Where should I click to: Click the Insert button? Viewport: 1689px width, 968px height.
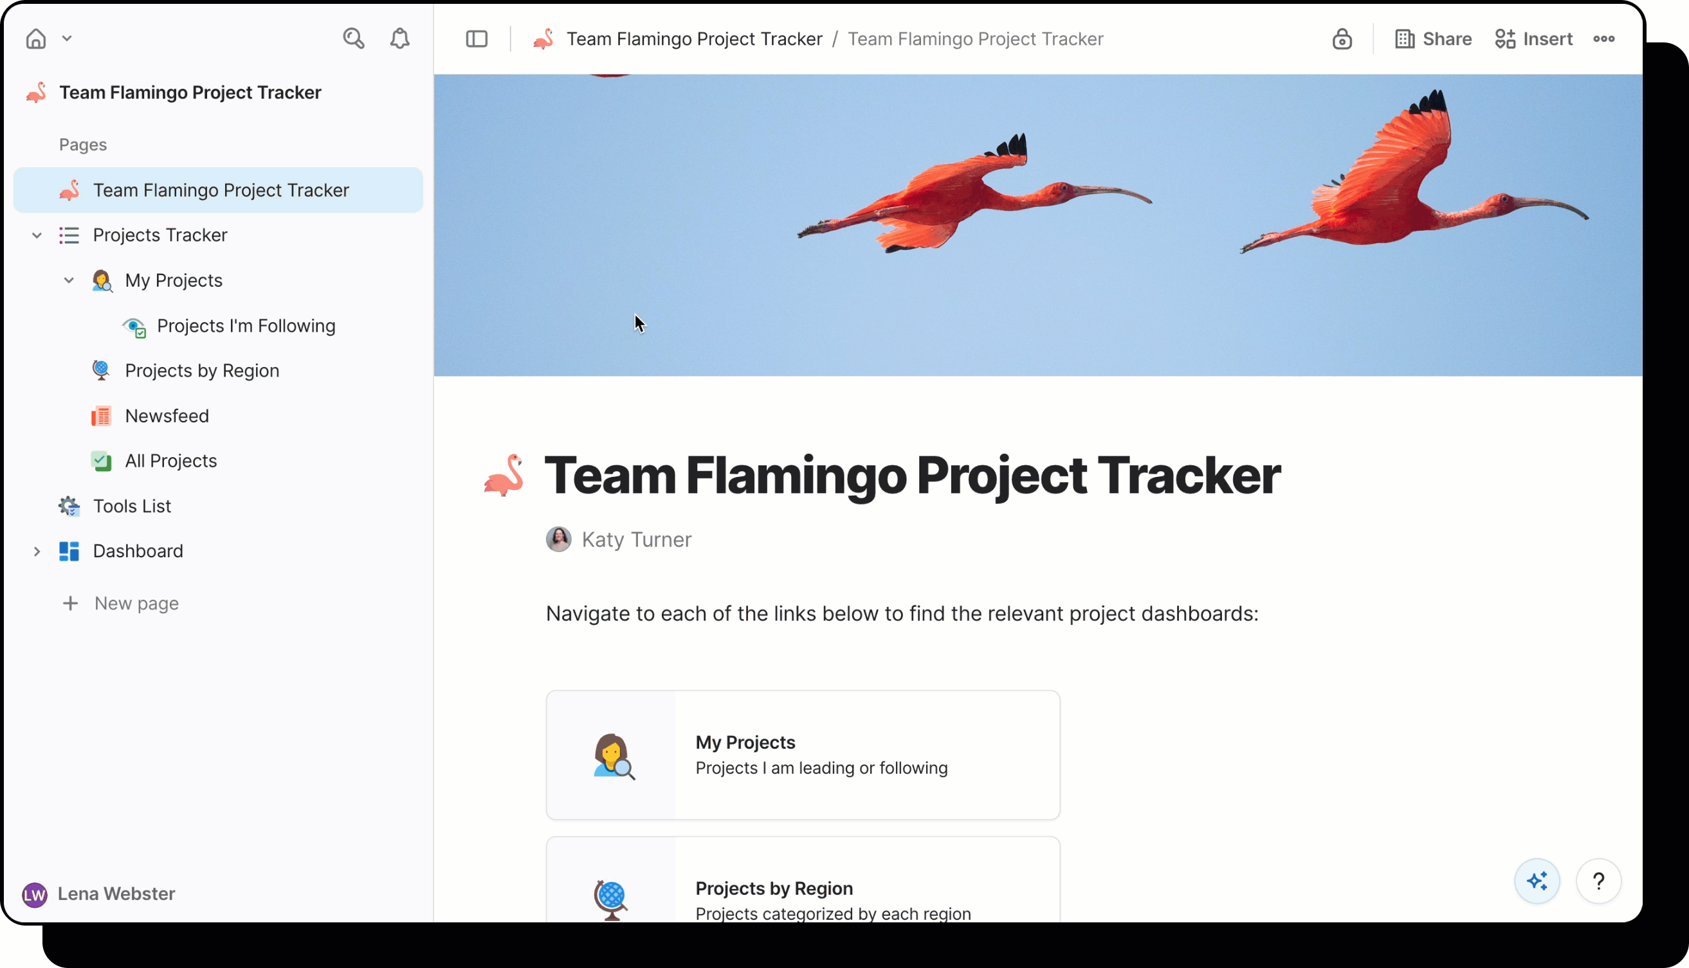point(1533,39)
